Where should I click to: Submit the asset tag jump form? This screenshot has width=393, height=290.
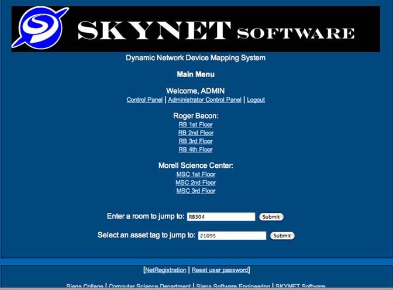pyautogui.click(x=282, y=236)
